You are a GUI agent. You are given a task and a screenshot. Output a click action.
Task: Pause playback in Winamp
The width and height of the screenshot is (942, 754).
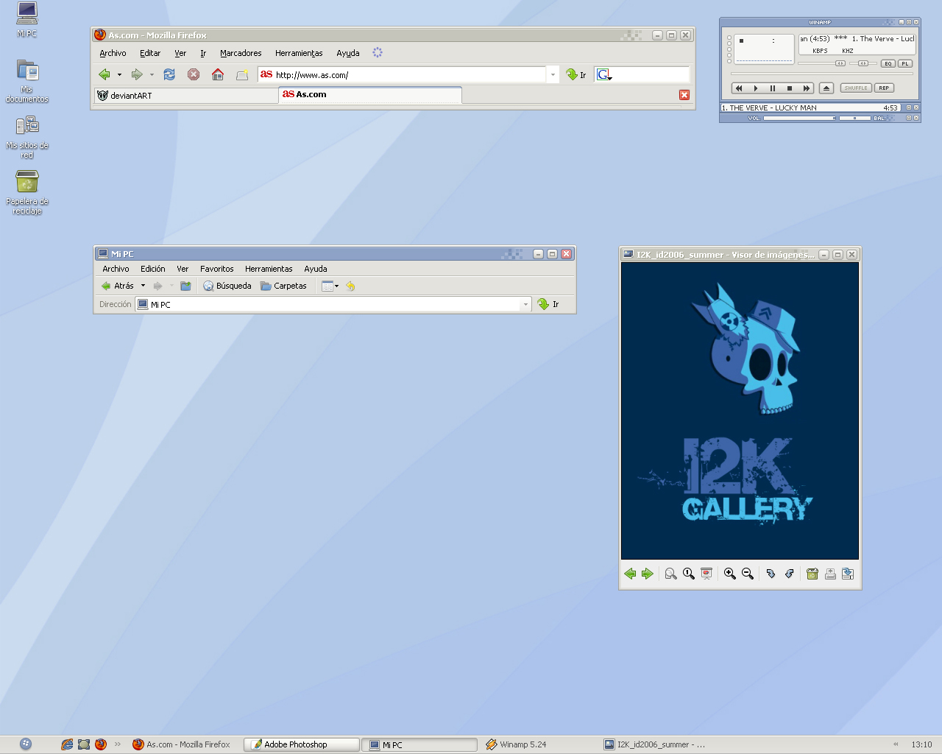[773, 88]
